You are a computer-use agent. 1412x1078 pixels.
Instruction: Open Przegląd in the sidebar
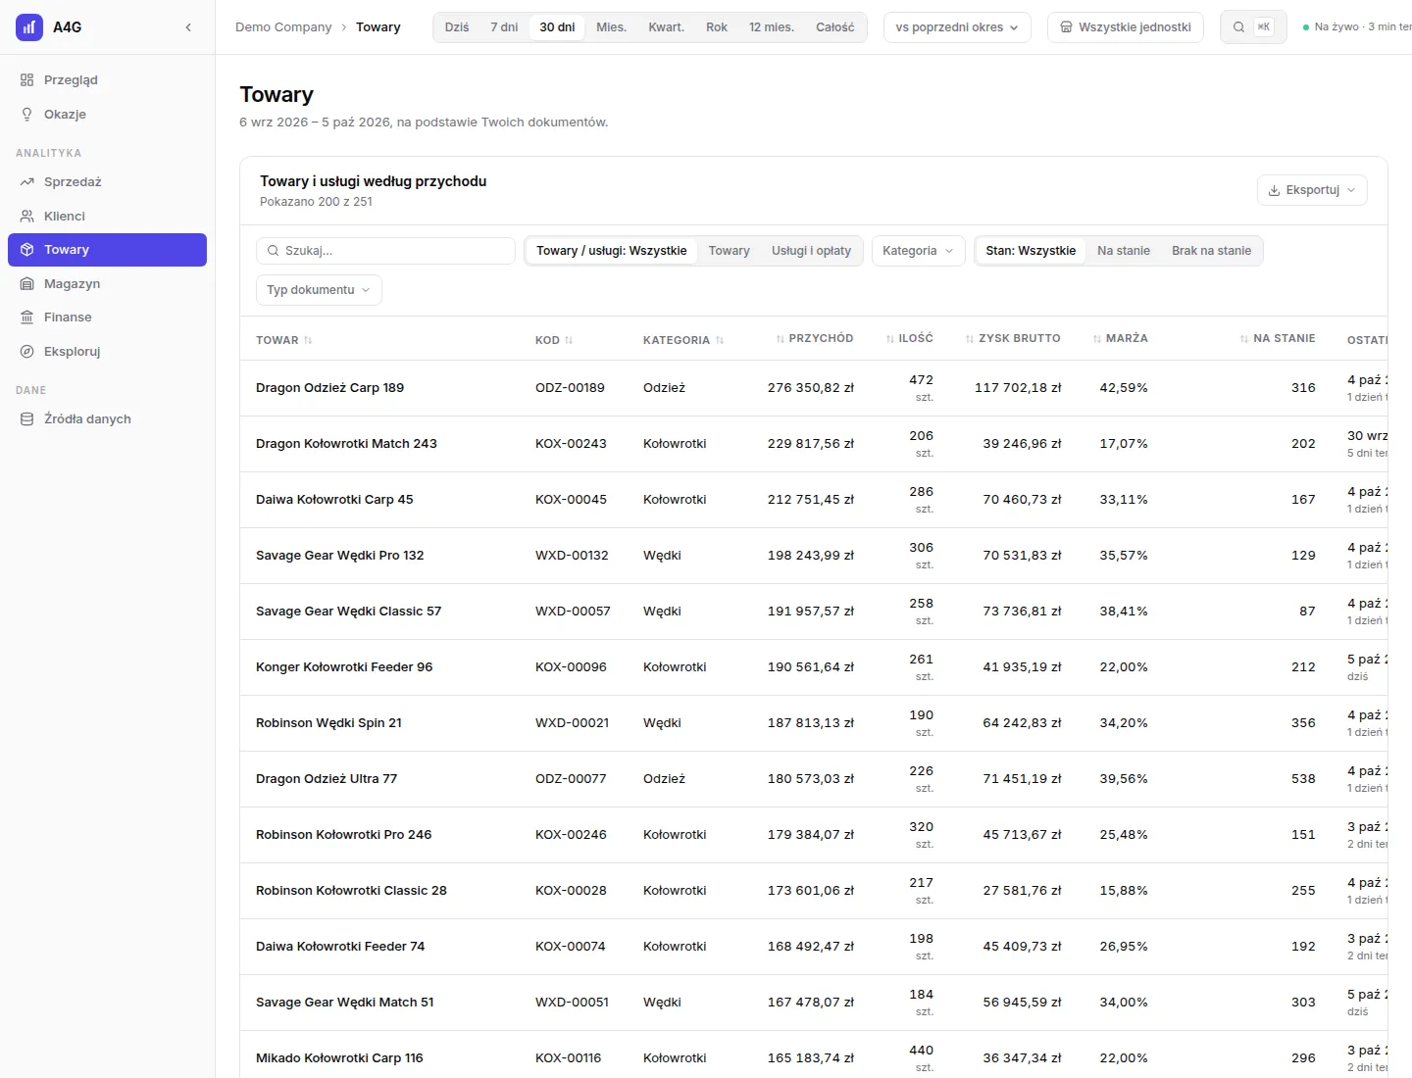(x=107, y=80)
